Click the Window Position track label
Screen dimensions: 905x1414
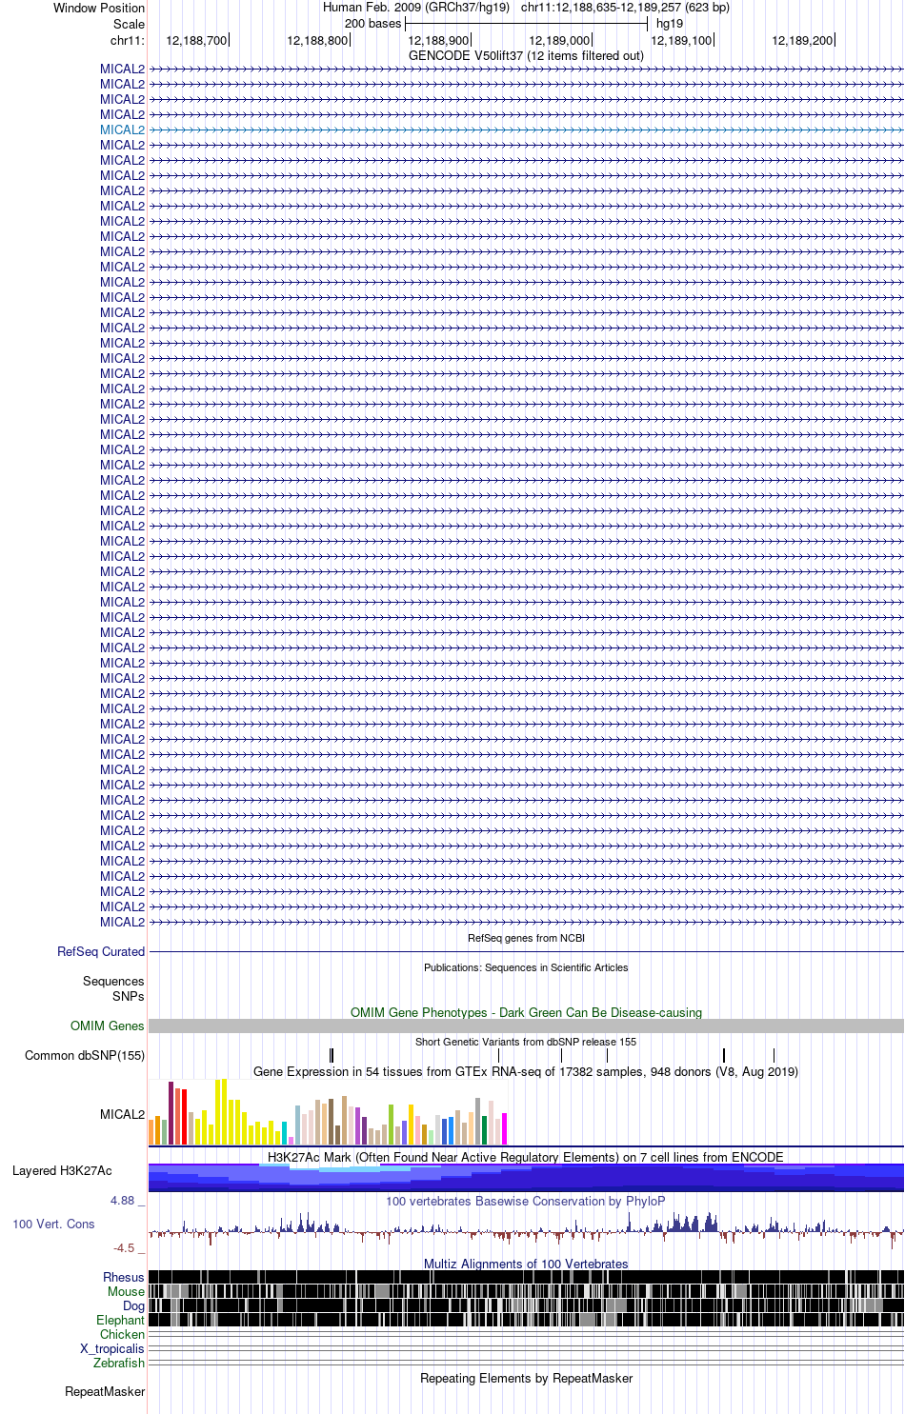point(99,8)
